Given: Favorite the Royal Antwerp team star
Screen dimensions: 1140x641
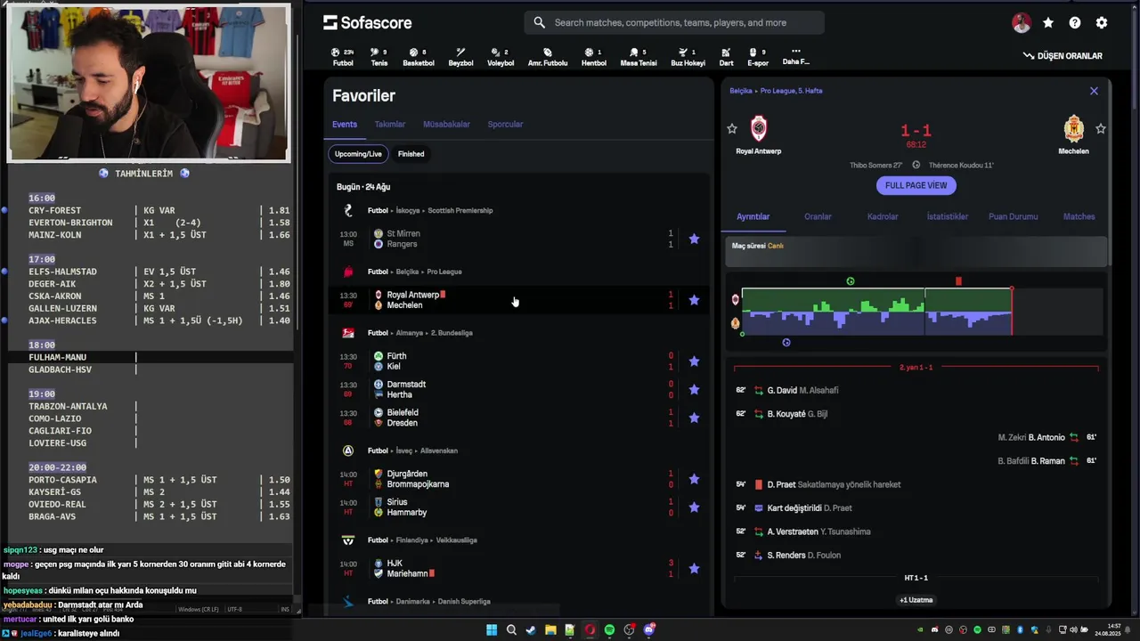Looking at the screenshot, I should point(732,129).
